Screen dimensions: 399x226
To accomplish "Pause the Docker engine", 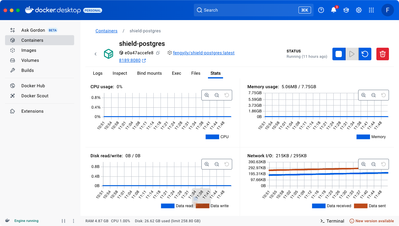I will coord(63,221).
